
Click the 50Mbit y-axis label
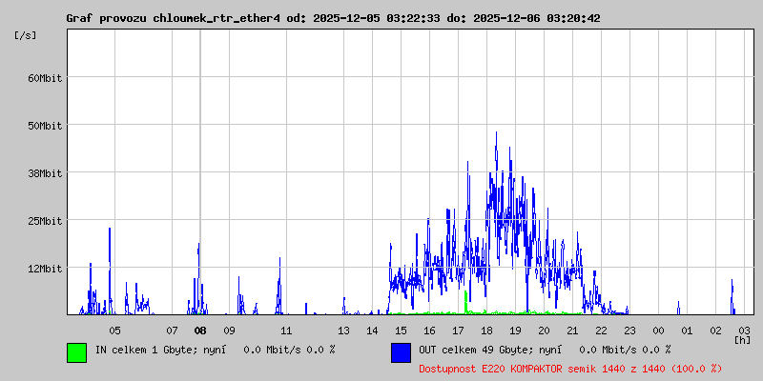(44, 126)
